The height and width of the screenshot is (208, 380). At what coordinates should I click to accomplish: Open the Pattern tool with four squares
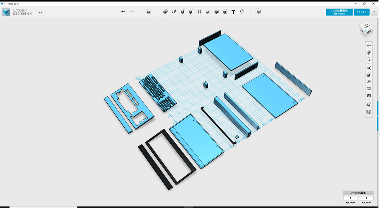point(199,12)
